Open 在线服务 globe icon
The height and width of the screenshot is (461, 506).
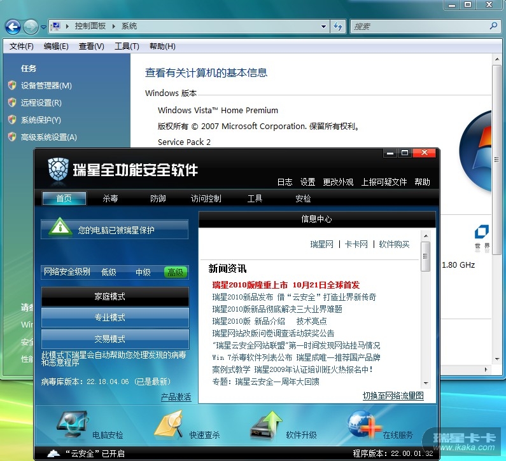(x=364, y=424)
